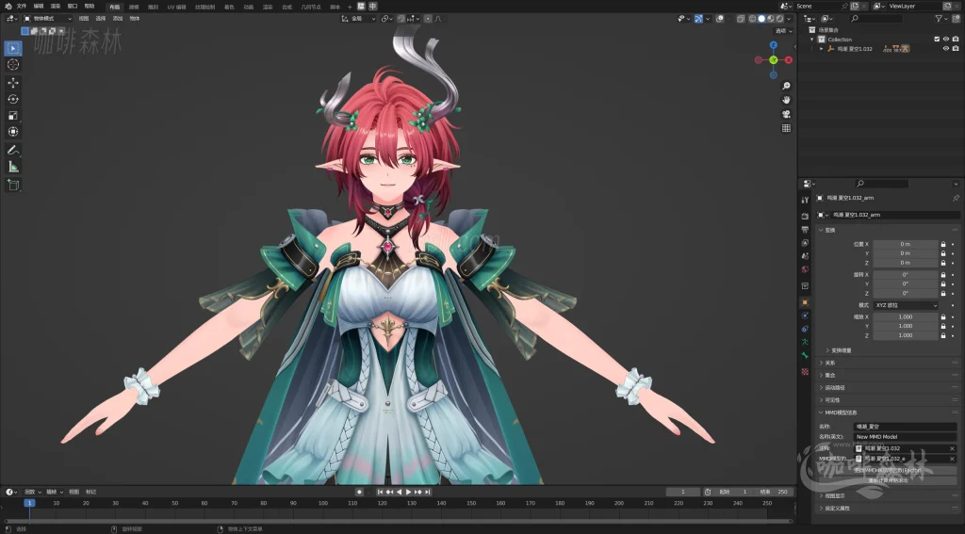Click the Scale X value field
Viewport: 965px width, 534px height.
(906, 316)
